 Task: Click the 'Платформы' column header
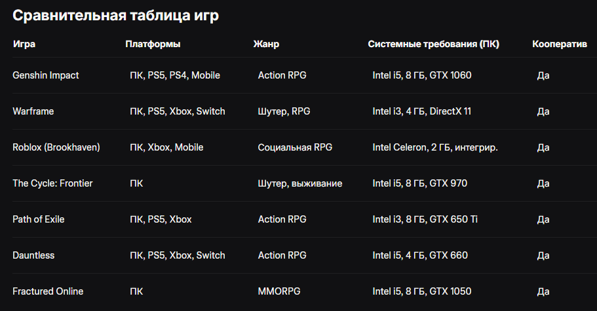pyautogui.click(x=153, y=44)
